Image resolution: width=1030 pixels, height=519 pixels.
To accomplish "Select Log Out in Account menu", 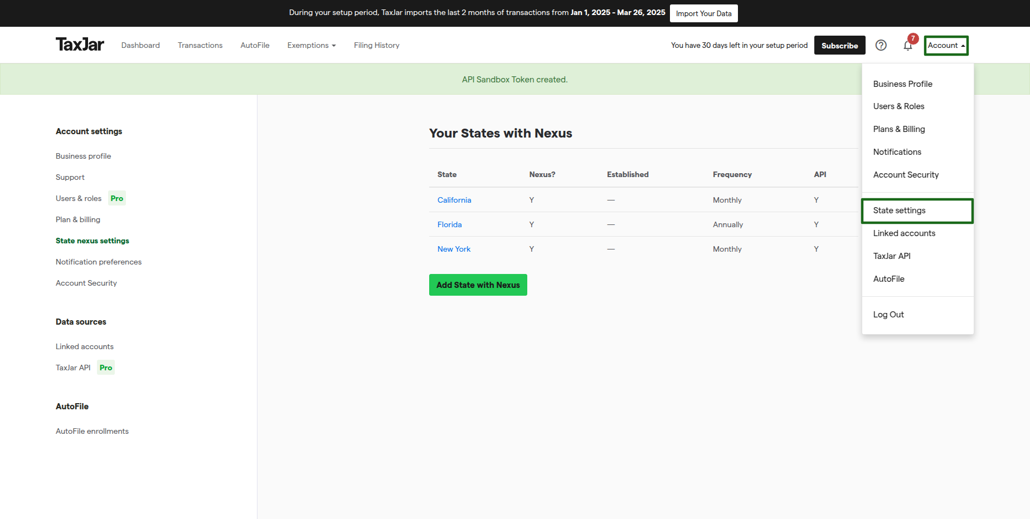I will (x=888, y=315).
